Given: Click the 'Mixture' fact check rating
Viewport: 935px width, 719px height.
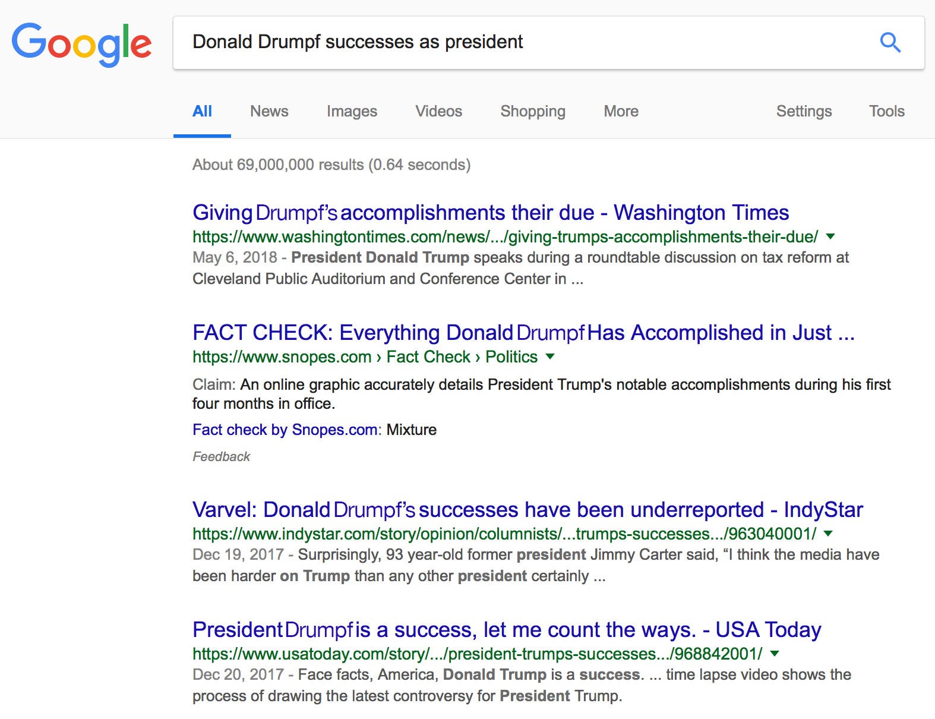Looking at the screenshot, I should click(411, 430).
